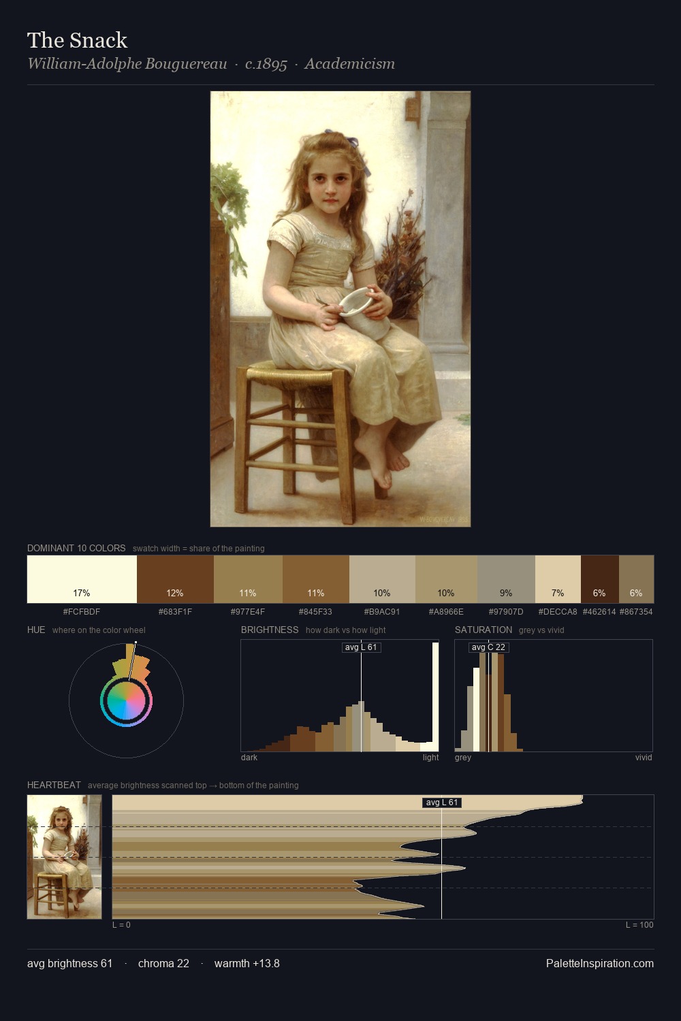Click the hex code #DECCA8 text
681x1021 pixels.
(558, 612)
